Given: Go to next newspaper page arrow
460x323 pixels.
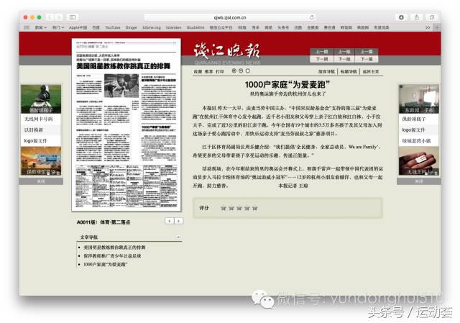Looking at the screenshot, I should (x=178, y=221).
